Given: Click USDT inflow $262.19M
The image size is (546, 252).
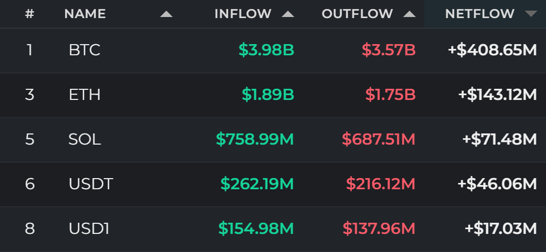Looking at the screenshot, I should point(257,184).
